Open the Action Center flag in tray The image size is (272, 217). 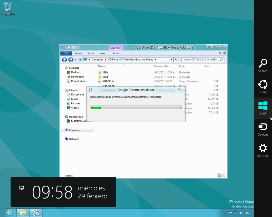click(231, 213)
